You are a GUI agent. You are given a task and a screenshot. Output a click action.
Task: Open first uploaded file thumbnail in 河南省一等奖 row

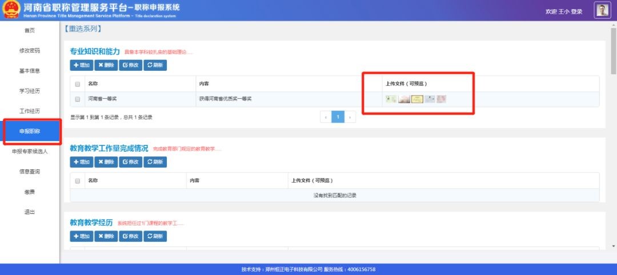click(x=391, y=99)
